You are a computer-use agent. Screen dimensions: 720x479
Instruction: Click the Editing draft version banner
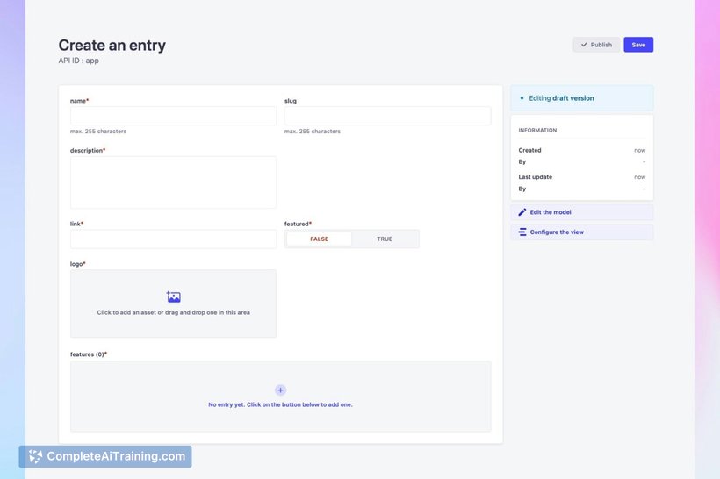tap(582, 98)
